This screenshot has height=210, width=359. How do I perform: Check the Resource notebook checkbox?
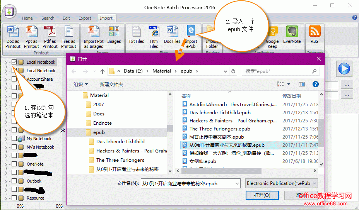pyautogui.click(x=14, y=198)
